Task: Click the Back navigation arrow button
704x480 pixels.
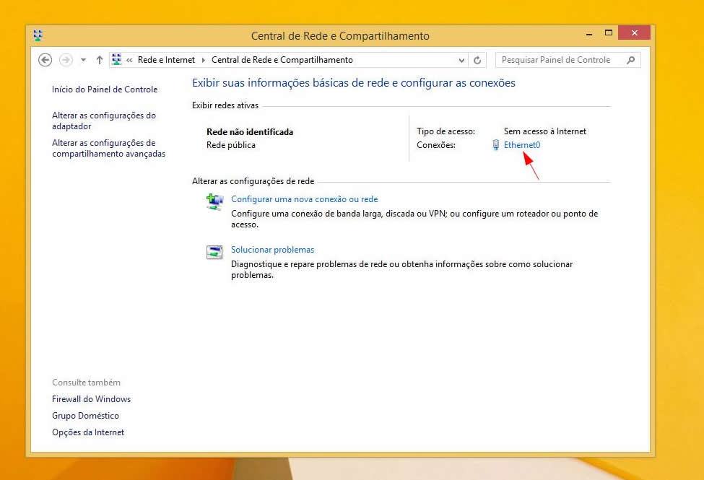Action: 45,60
